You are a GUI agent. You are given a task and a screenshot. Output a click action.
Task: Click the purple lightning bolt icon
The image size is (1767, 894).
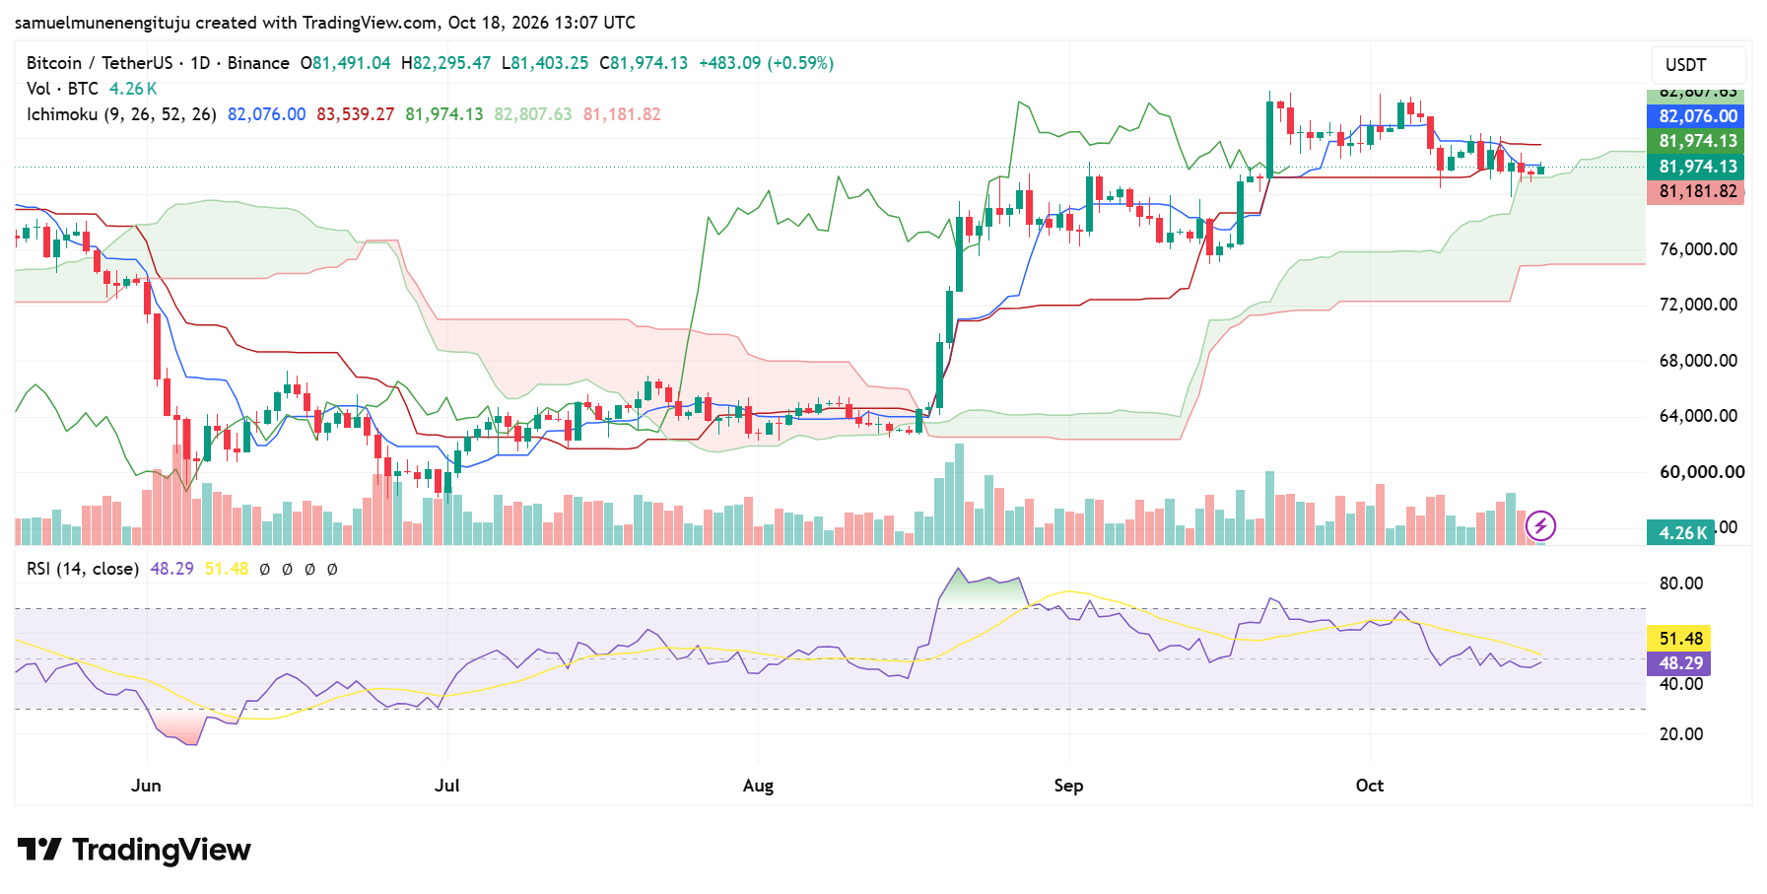click(x=1540, y=526)
